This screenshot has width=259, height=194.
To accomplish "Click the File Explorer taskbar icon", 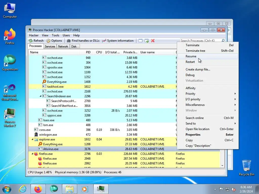I will pyautogui.click(x=70, y=189).
